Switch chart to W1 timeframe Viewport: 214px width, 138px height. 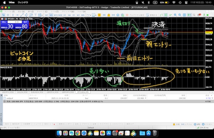pyautogui.click(x=78, y=15)
